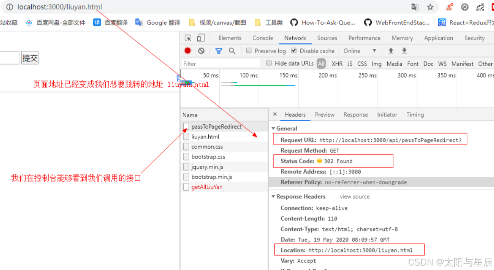Click the first browser extension icon
This screenshot has height=270, width=494.
pos(450,7)
